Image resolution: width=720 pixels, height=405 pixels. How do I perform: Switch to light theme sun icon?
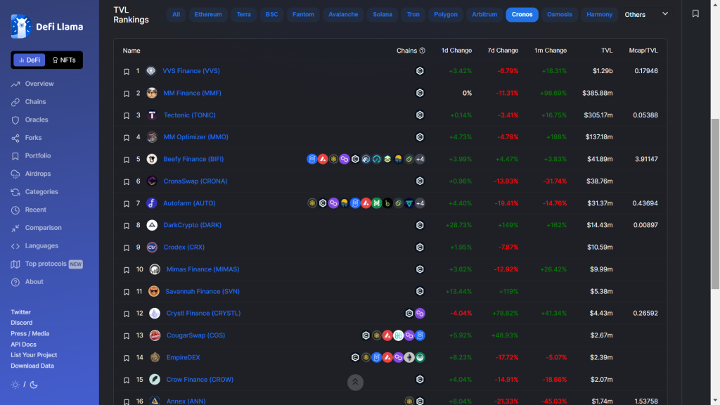pyautogui.click(x=15, y=385)
